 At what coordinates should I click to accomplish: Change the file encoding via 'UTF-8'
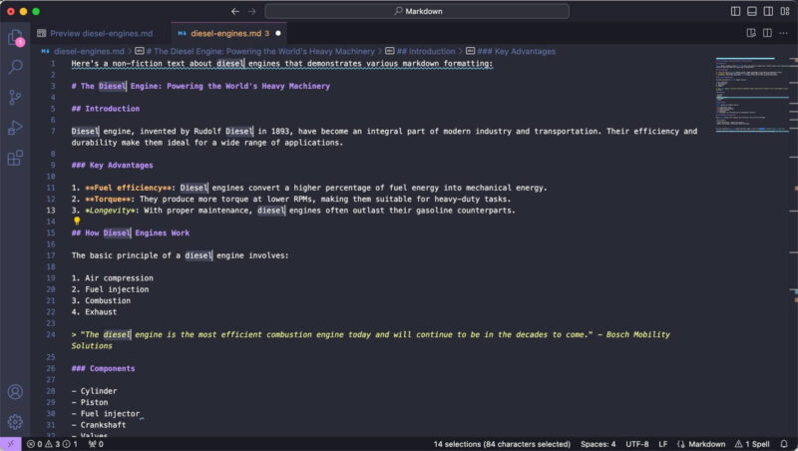[636, 444]
